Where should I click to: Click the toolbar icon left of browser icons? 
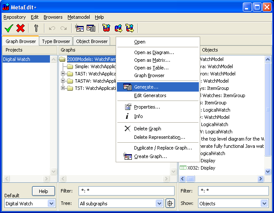tap(91, 28)
